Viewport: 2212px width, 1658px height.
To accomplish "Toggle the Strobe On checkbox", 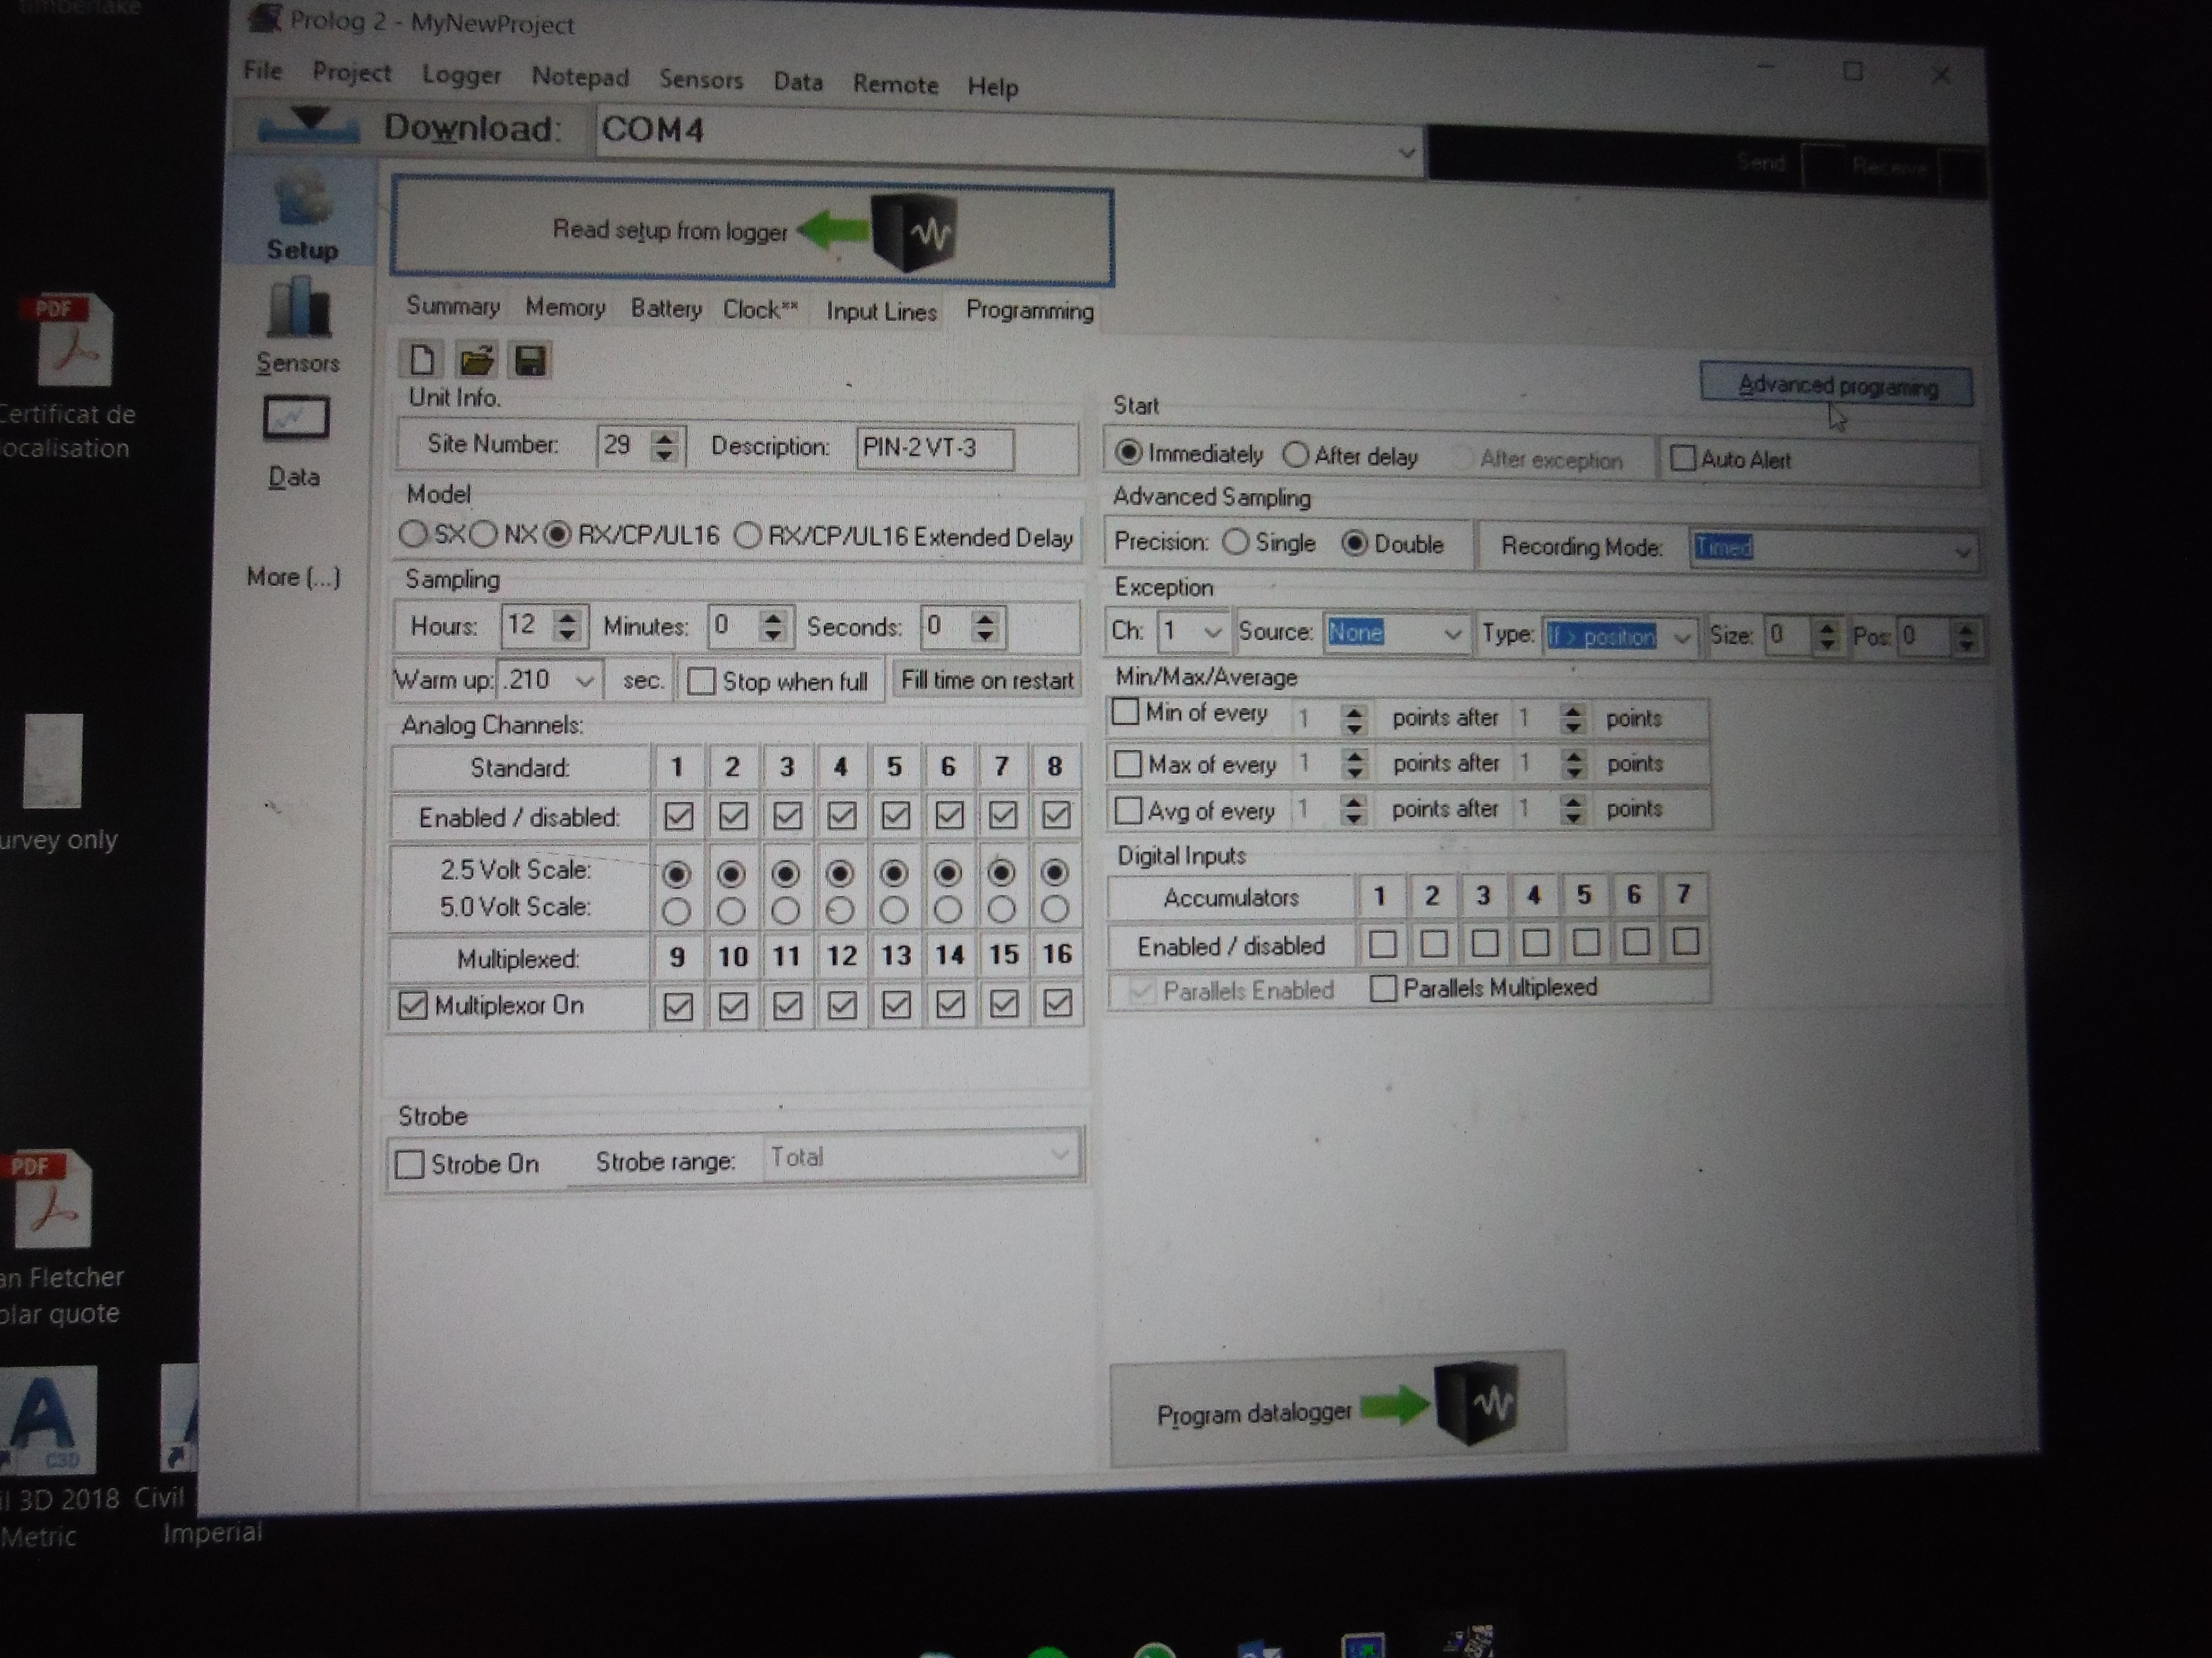I will pyautogui.click(x=410, y=1164).
